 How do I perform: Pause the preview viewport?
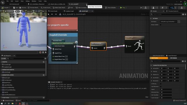coord(43,52)
